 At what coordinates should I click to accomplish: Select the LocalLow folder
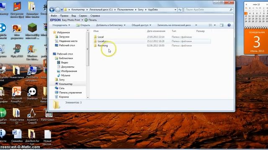[x=103, y=41]
